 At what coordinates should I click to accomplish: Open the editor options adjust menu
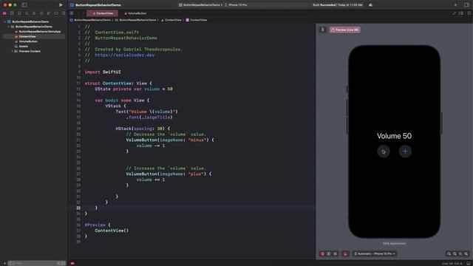[x=461, y=13]
